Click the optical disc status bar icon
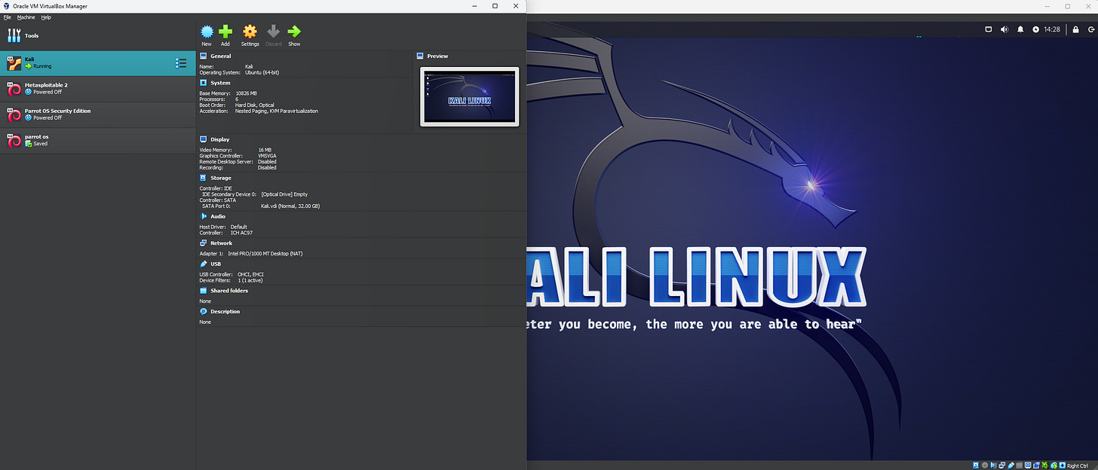Viewport: 1098px width, 470px height. click(985, 465)
